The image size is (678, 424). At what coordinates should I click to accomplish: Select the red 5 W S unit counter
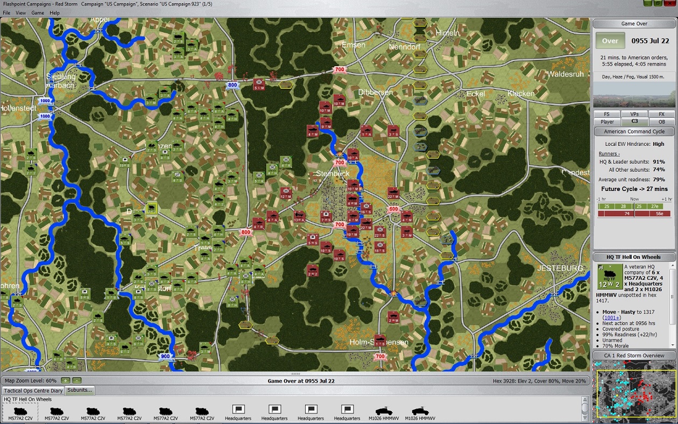pos(313,239)
